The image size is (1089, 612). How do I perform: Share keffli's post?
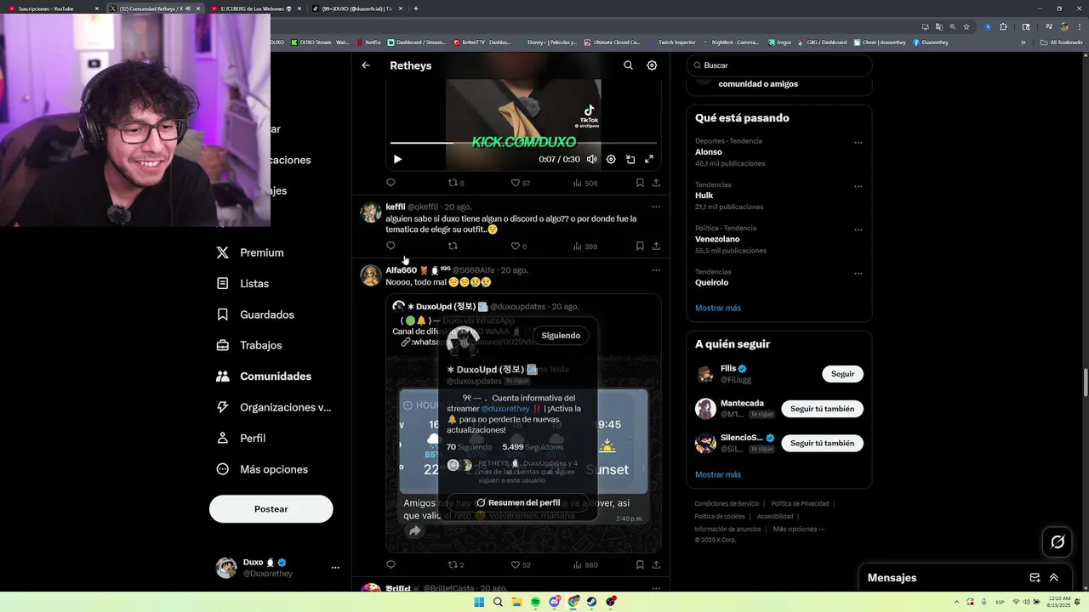656,246
